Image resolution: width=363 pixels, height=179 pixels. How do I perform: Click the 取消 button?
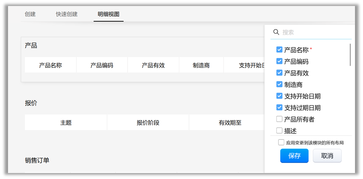point(327,156)
